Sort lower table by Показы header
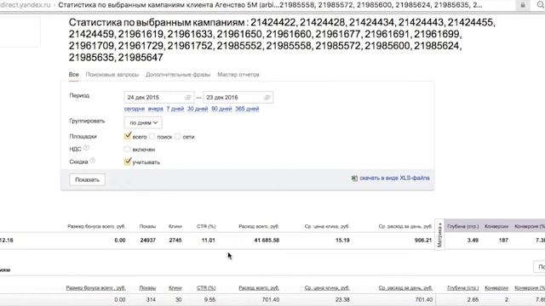 pos(147,288)
